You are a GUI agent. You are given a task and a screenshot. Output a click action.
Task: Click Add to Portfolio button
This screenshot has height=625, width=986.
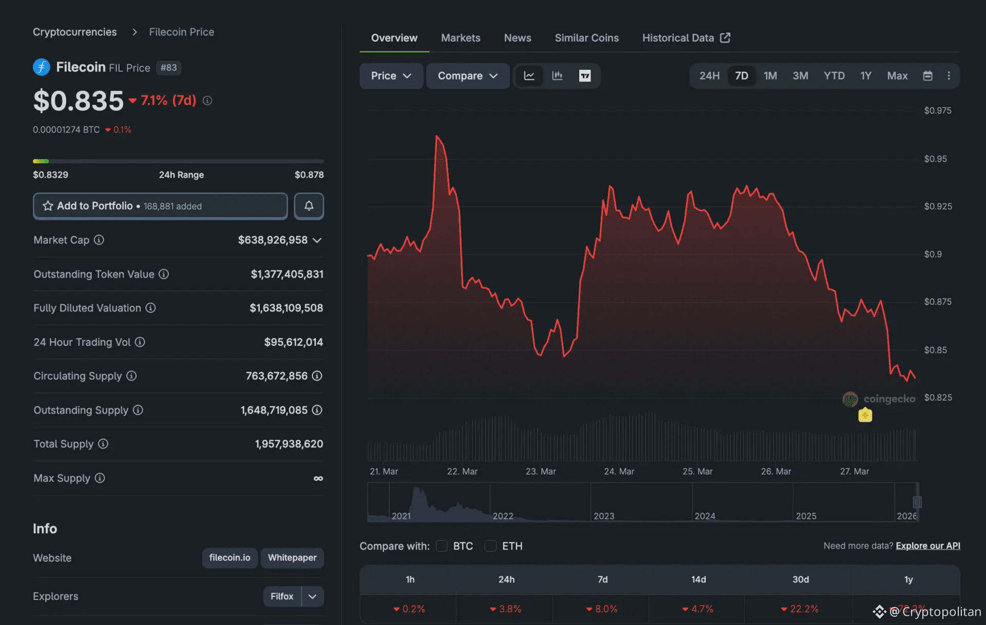coord(160,206)
